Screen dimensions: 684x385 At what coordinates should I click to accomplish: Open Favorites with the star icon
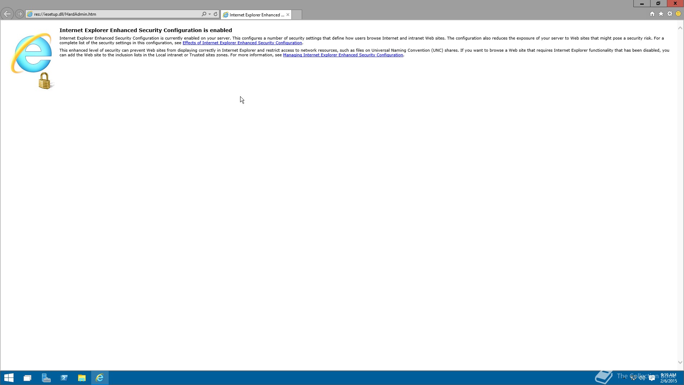point(661,14)
